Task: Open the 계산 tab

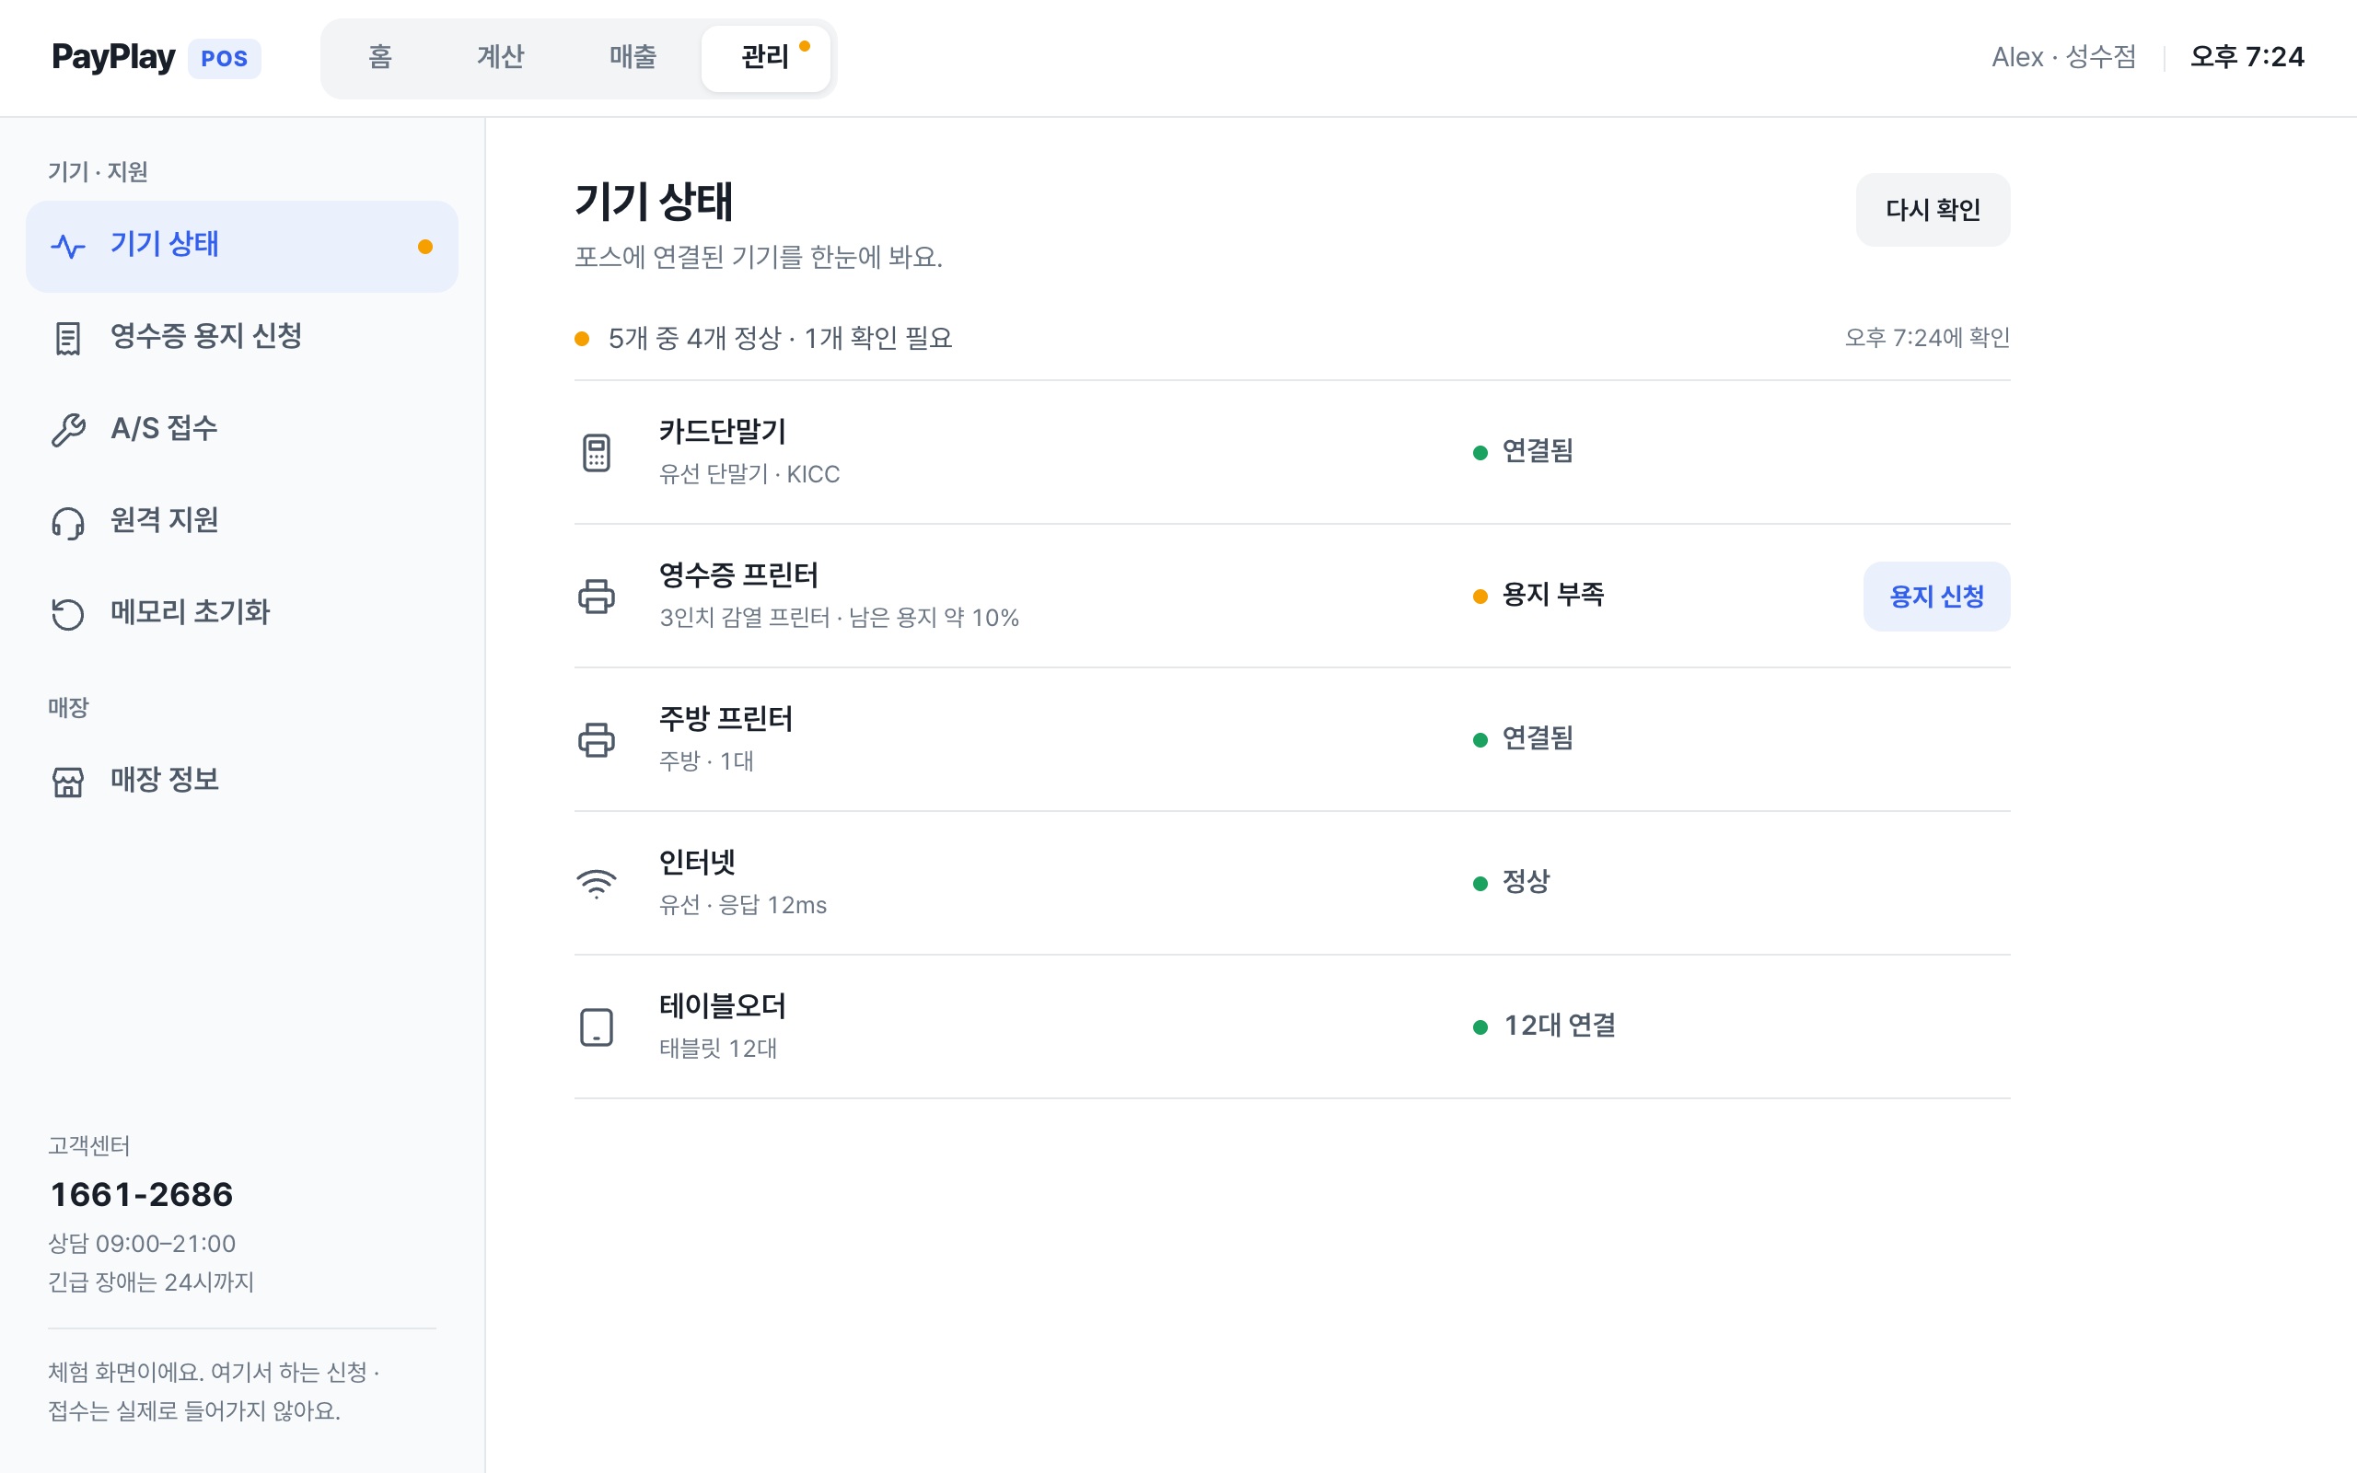Action: point(501,57)
